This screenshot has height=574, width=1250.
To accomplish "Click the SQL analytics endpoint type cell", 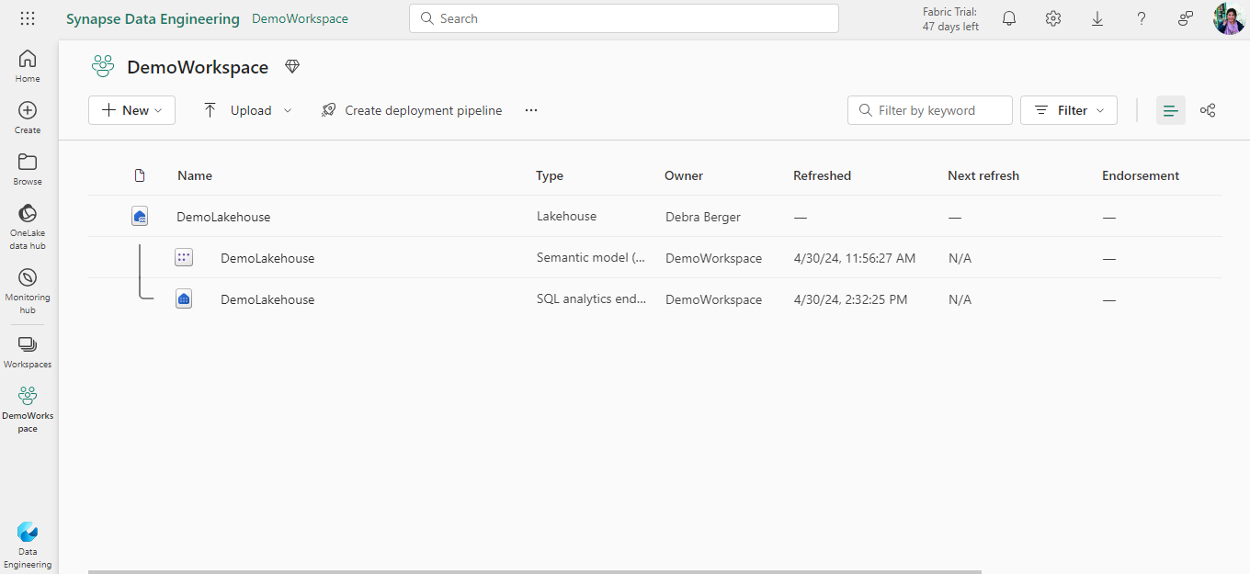I will tap(591, 298).
